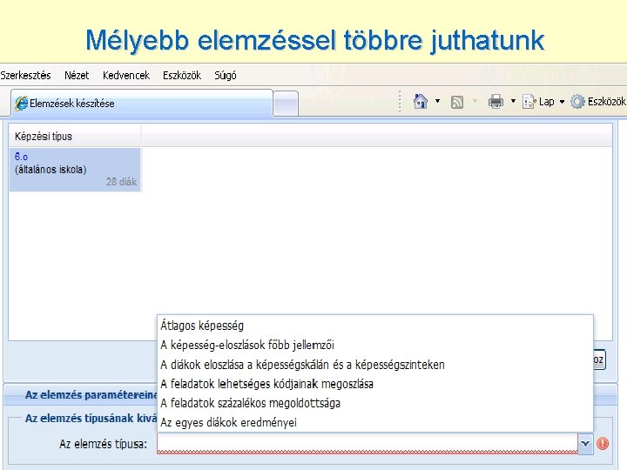Expand the Home button dropdown arrow

437,101
